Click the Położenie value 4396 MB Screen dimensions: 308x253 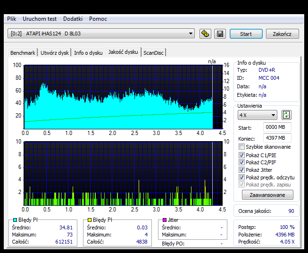pos(285,235)
